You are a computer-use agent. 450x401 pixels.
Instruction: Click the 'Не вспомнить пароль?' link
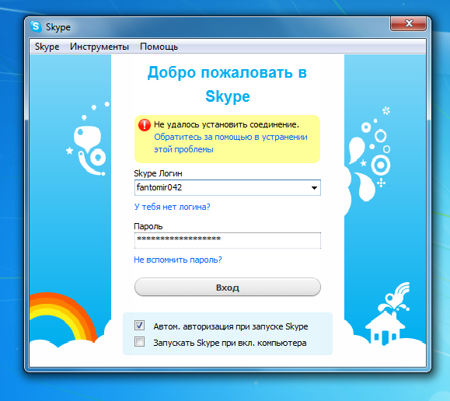[178, 260]
